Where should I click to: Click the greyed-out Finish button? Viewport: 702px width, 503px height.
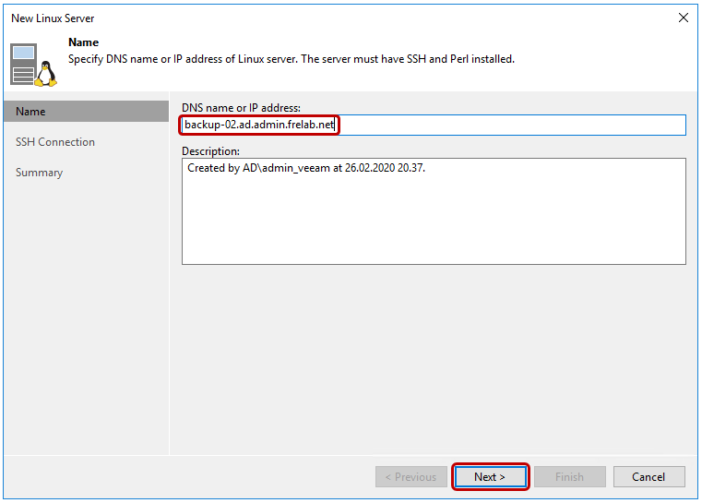pos(569,476)
